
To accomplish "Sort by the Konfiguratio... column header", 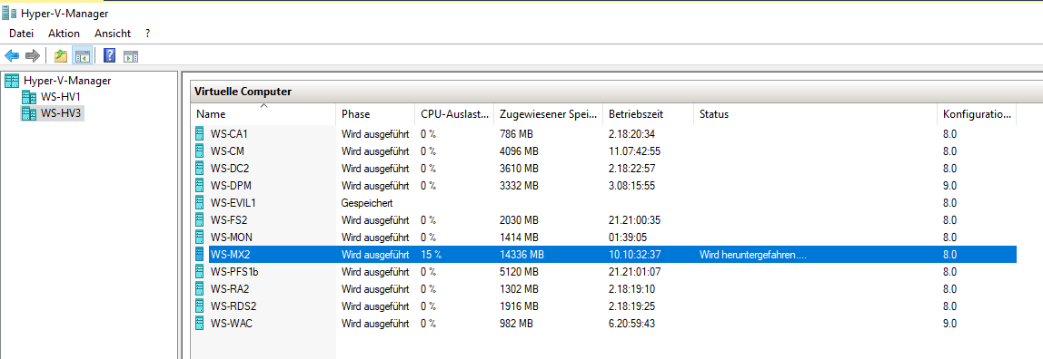I will point(977,114).
